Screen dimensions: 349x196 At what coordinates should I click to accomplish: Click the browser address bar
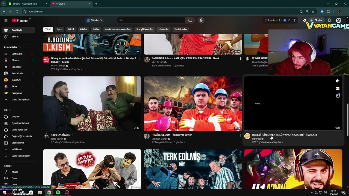(161, 11)
